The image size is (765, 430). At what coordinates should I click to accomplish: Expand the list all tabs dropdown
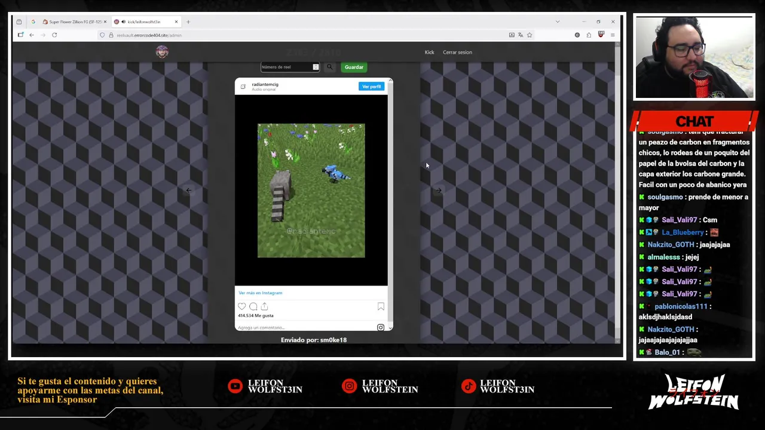pos(558,21)
